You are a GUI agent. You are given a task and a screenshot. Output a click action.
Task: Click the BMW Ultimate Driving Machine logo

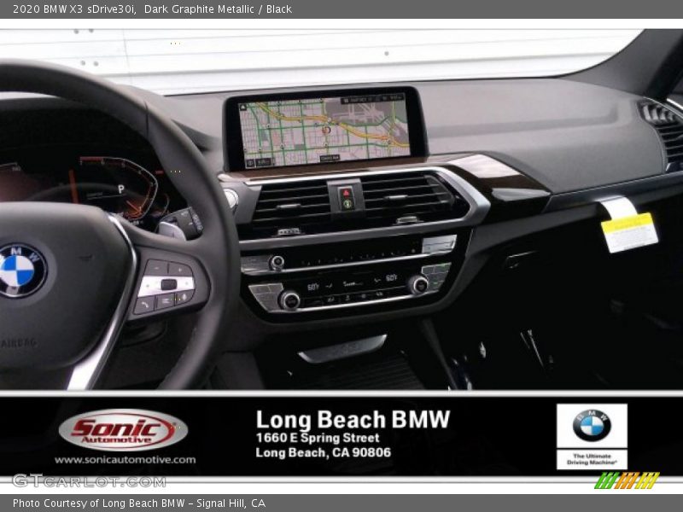point(592,436)
